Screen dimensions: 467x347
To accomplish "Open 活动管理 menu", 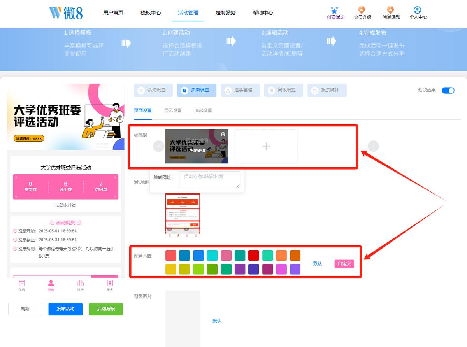I will point(188,12).
